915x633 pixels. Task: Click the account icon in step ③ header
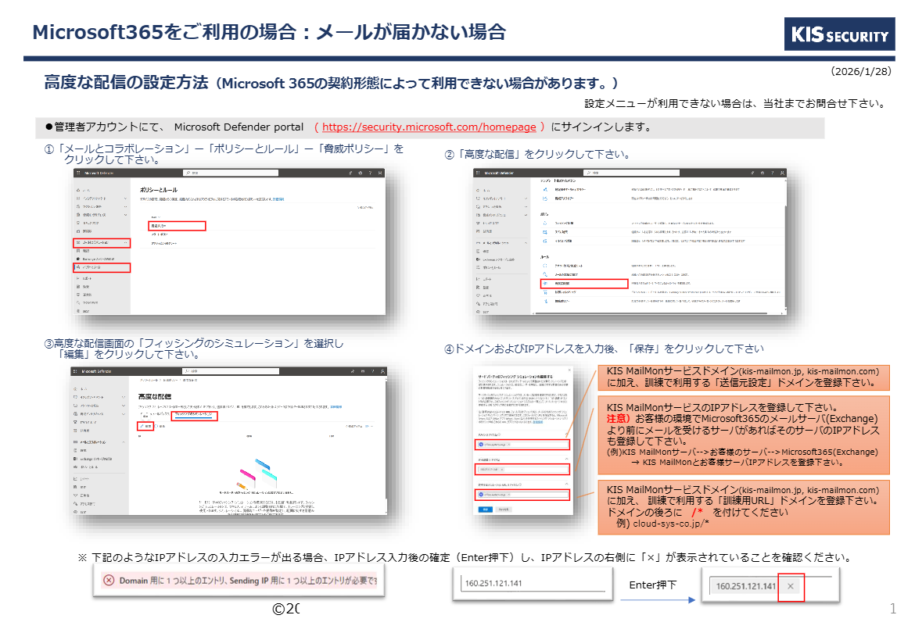pos(382,371)
